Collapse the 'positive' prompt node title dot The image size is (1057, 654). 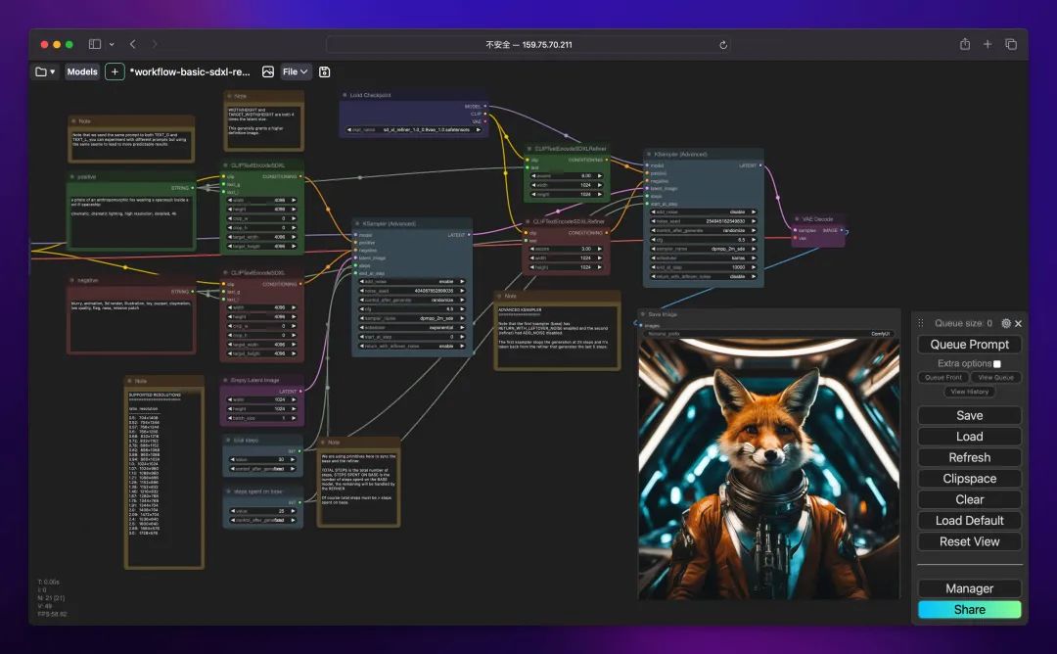pyautogui.click(x=72, y=176)
